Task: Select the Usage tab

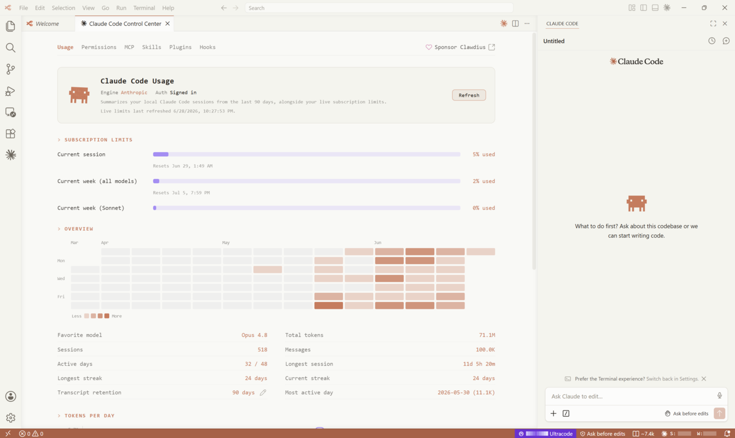Action: (65, 47)
